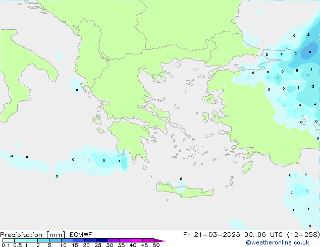320x247 pixels.
Task: Click the legend value '50'
Action: coord(156,245)
